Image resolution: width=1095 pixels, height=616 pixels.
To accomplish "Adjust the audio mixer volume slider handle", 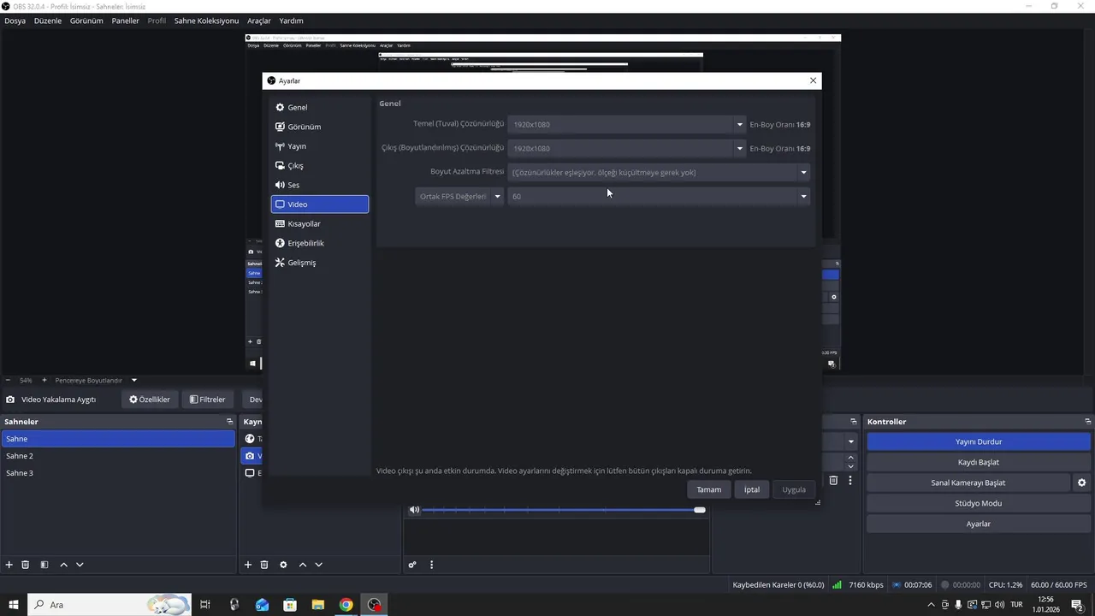I will point(700,510).
